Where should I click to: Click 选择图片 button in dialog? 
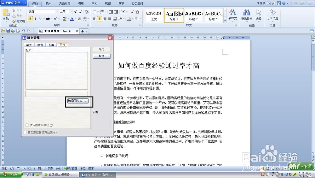pos(77,101)
